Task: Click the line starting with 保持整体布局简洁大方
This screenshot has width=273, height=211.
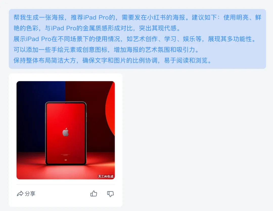Action: pos(113,61)
